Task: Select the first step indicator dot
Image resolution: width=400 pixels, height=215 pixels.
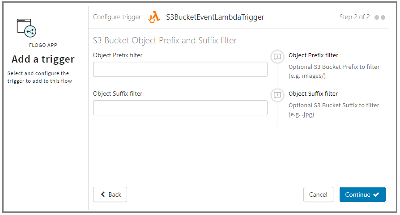Action: 377,17
